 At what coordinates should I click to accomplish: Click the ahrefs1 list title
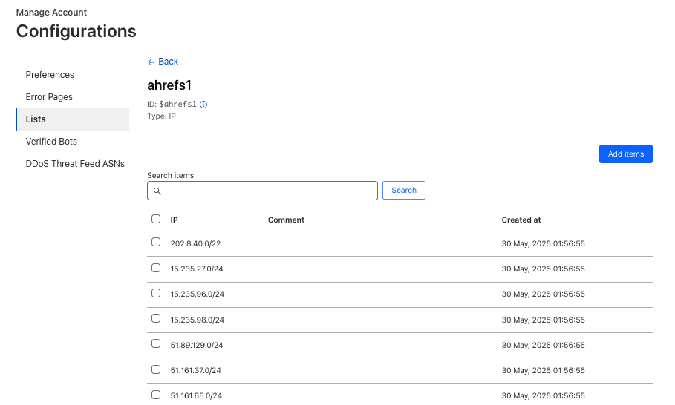[x=169, y=85]
